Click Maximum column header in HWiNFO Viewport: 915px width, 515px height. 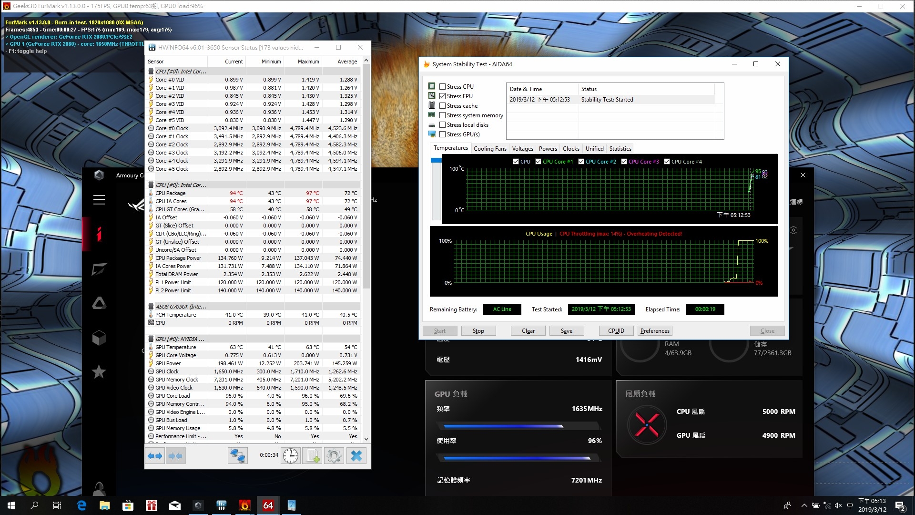[x=303, y=62]
